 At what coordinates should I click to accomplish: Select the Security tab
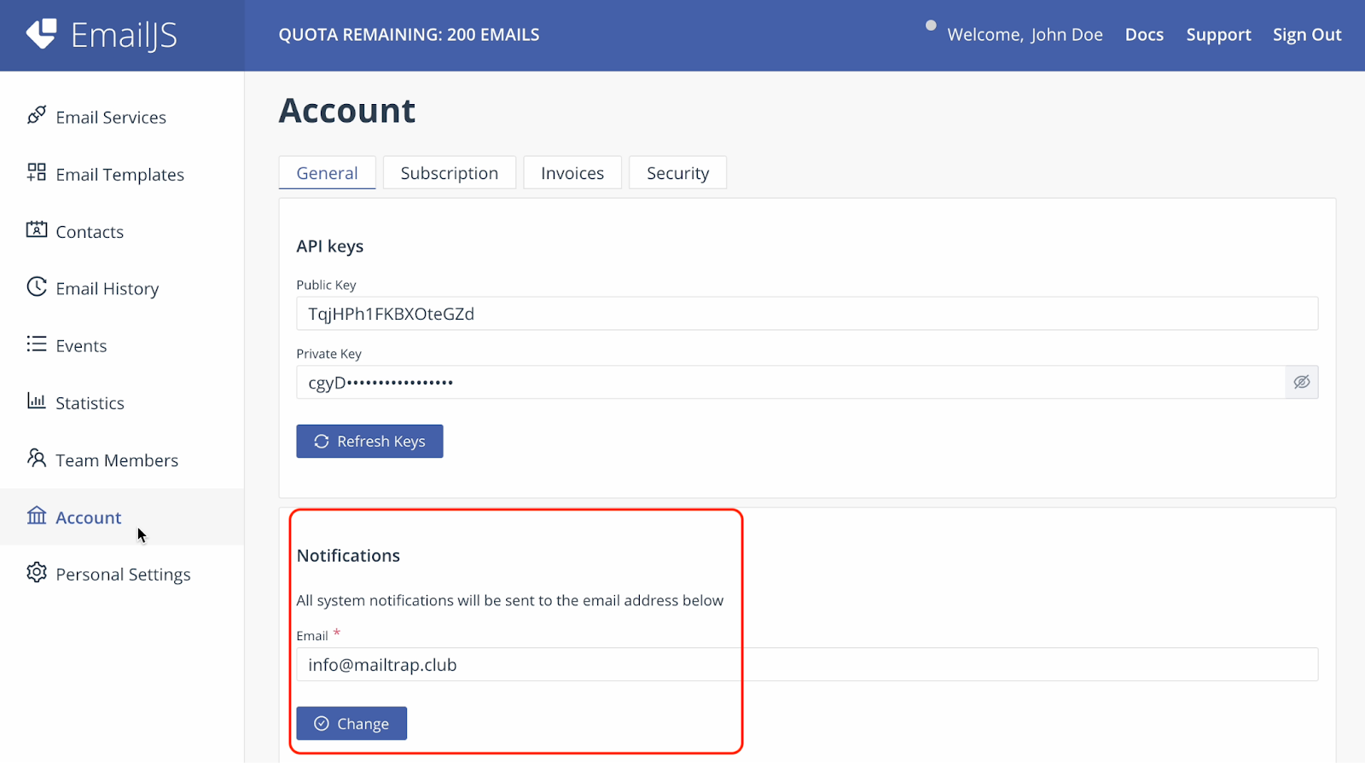pyautogui.click(x=677, y=173)
